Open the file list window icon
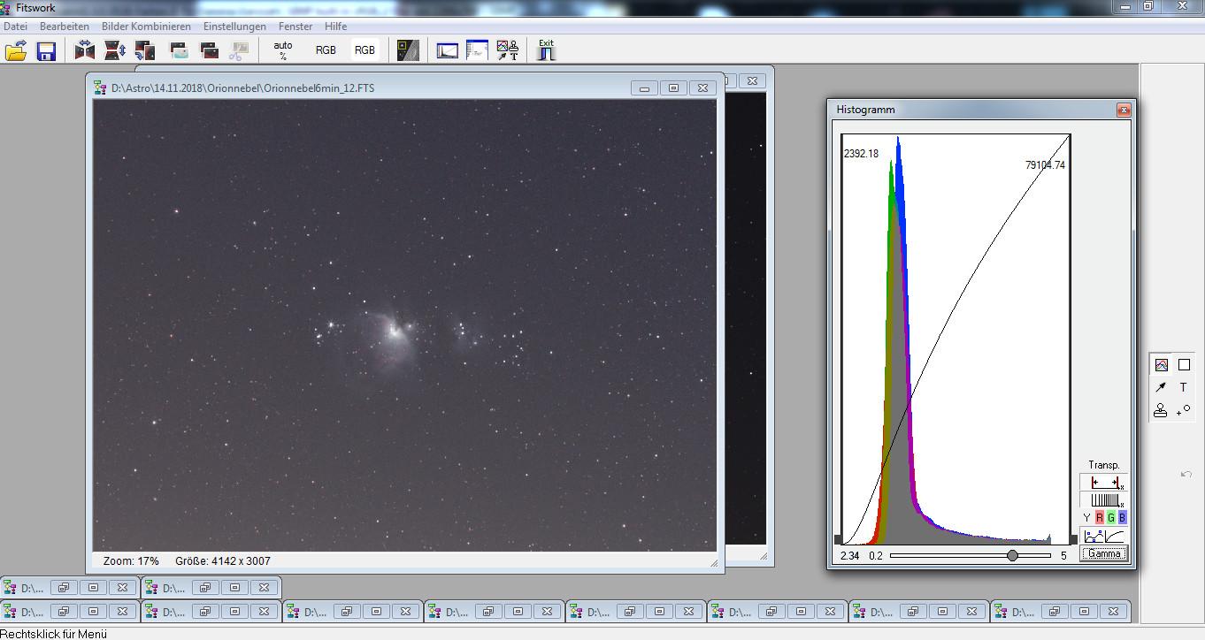The width and height of the screenshot is (1205, 640). click(477, 50)
